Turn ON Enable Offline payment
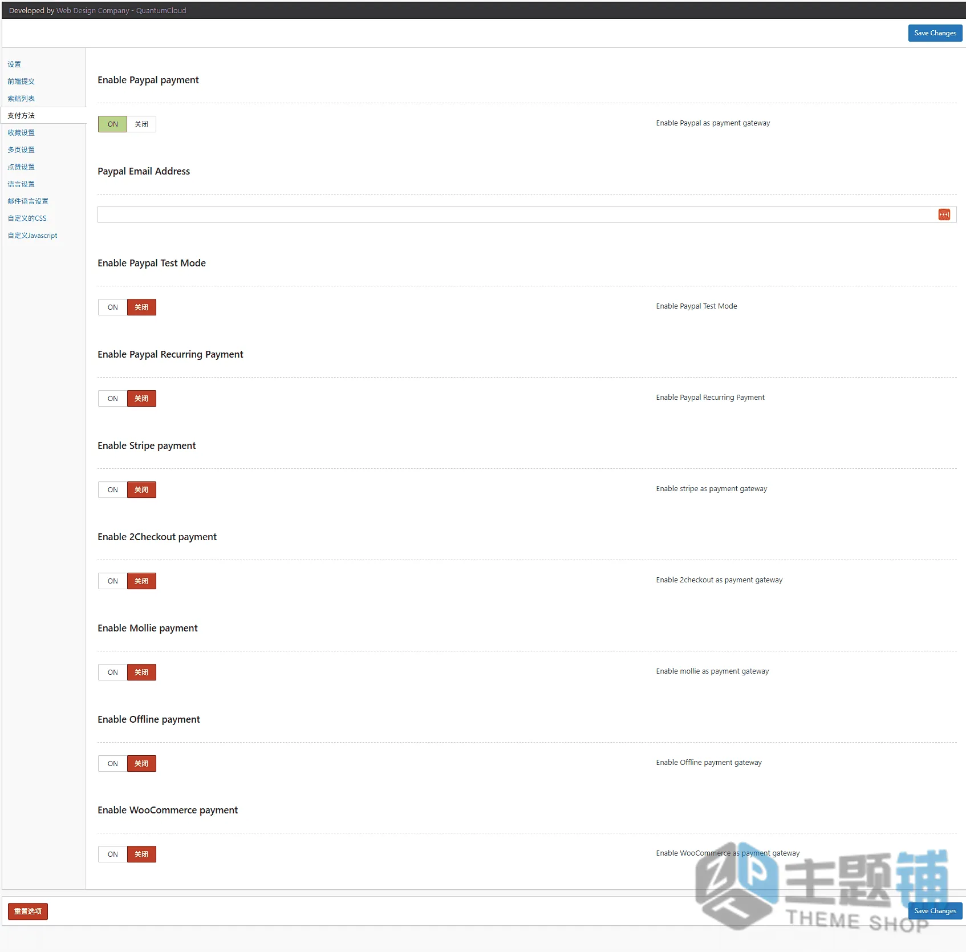Screen dimensions: 966x952 coord(112,764)
